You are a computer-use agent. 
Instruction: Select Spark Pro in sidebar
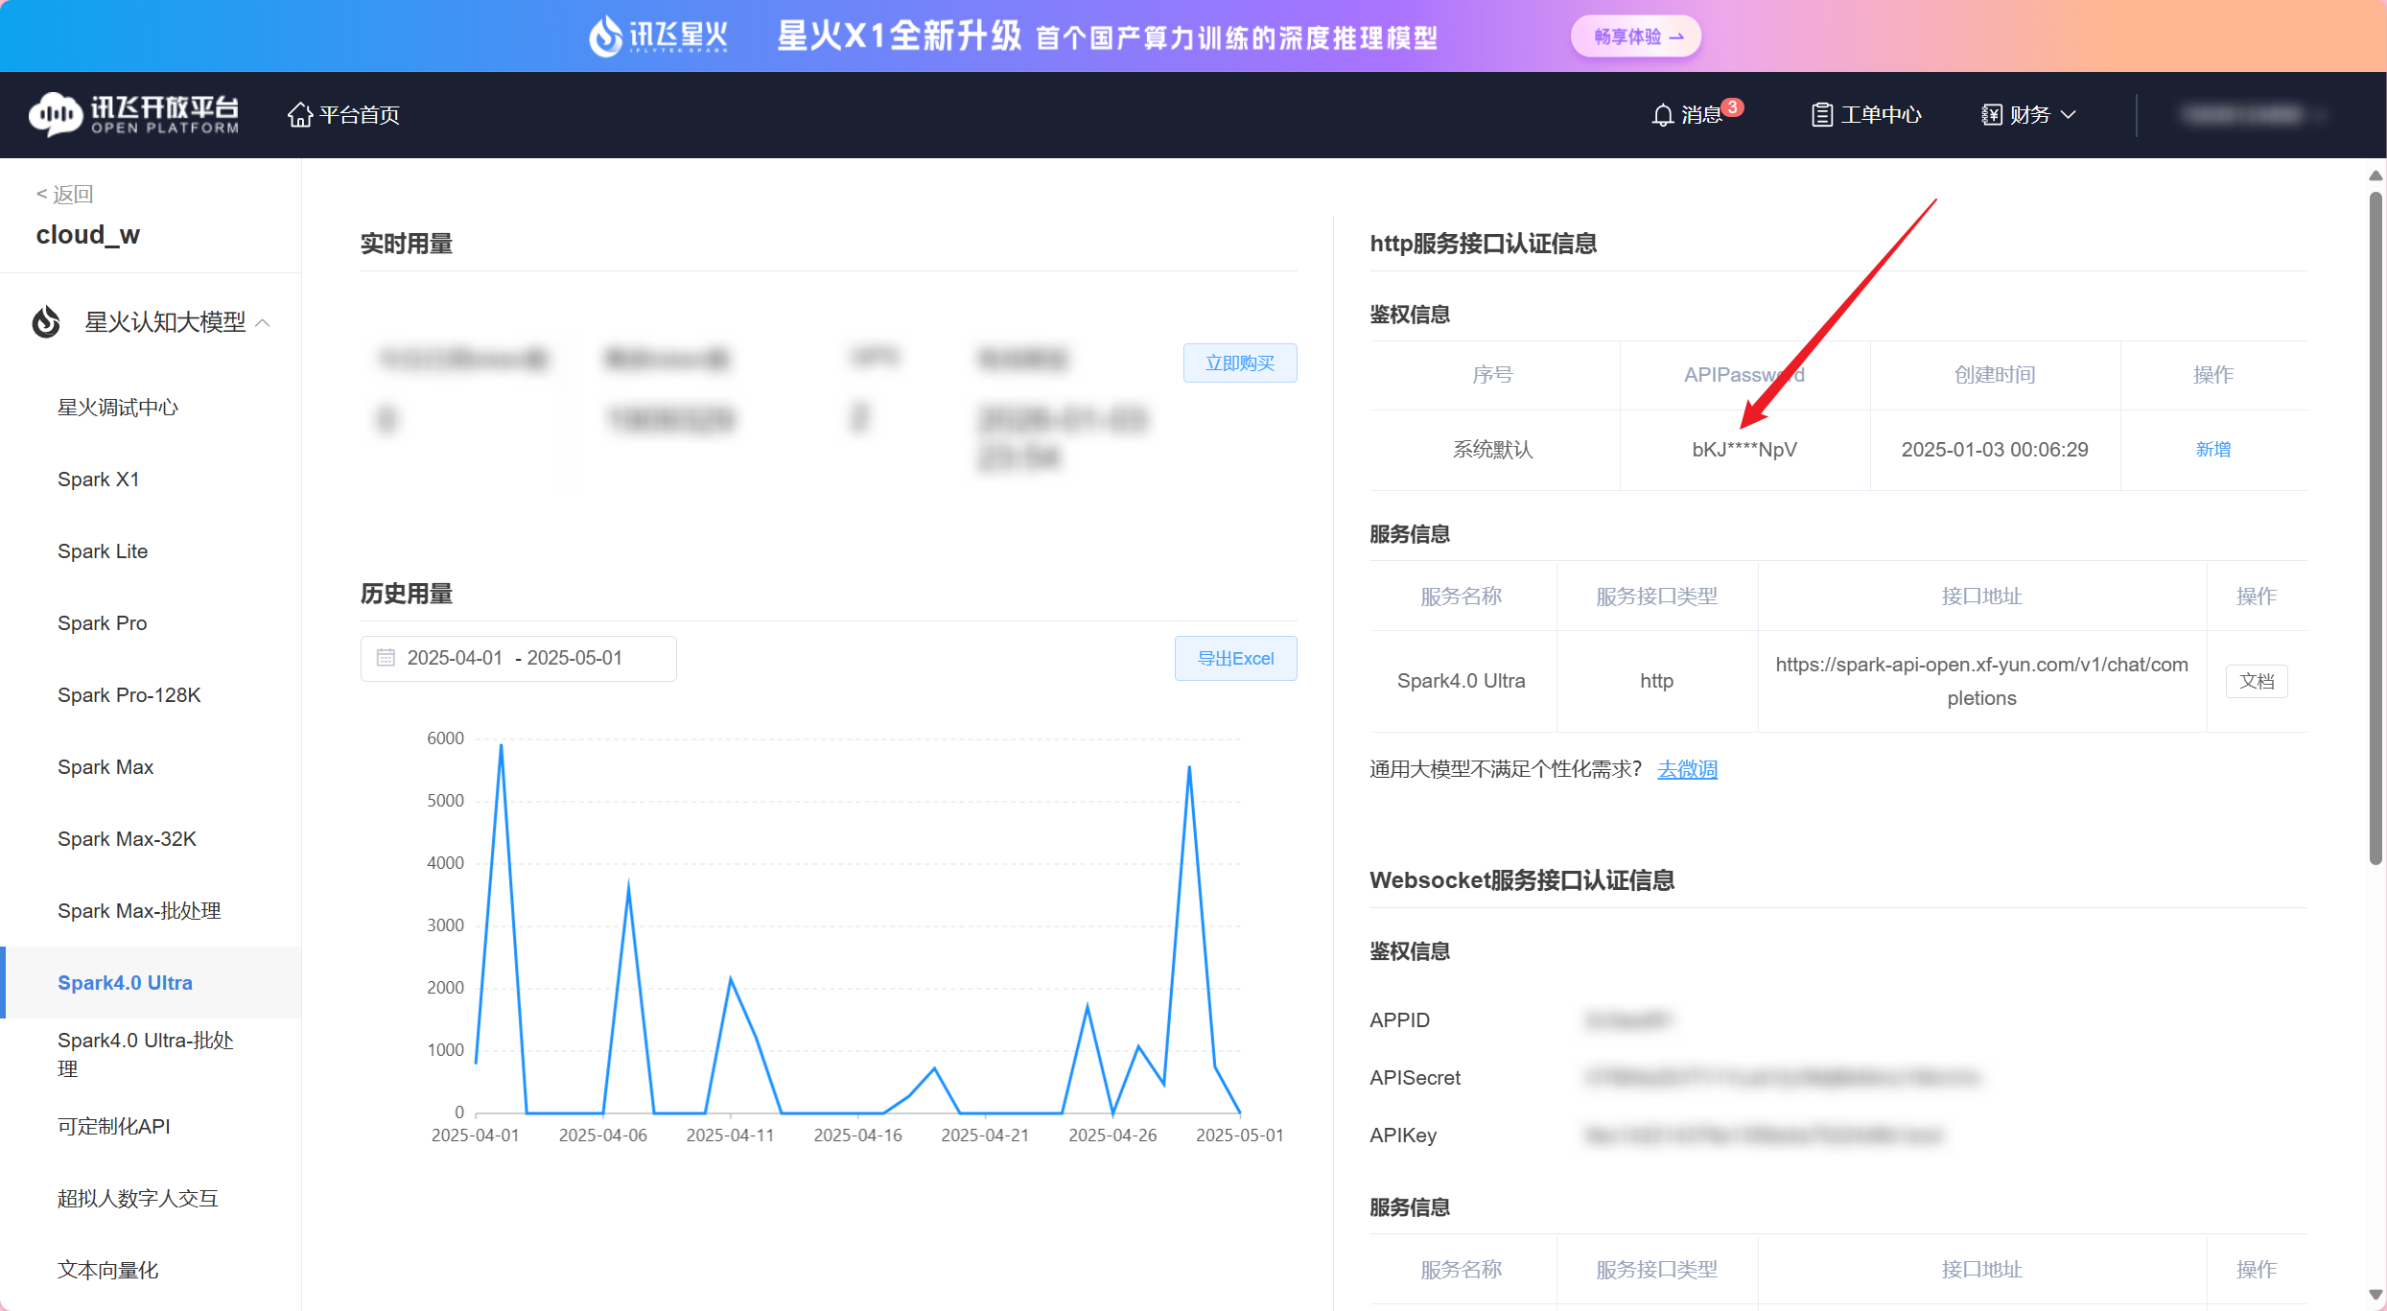103,623
